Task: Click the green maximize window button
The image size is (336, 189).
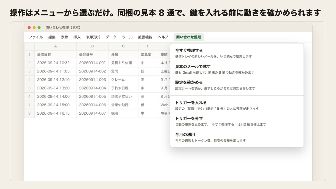Action: [39, 28]
